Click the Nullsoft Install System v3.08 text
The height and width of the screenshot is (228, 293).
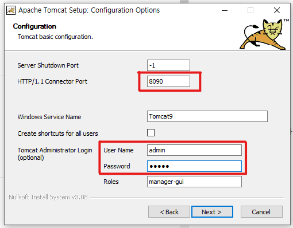click(x=48, y=197)
